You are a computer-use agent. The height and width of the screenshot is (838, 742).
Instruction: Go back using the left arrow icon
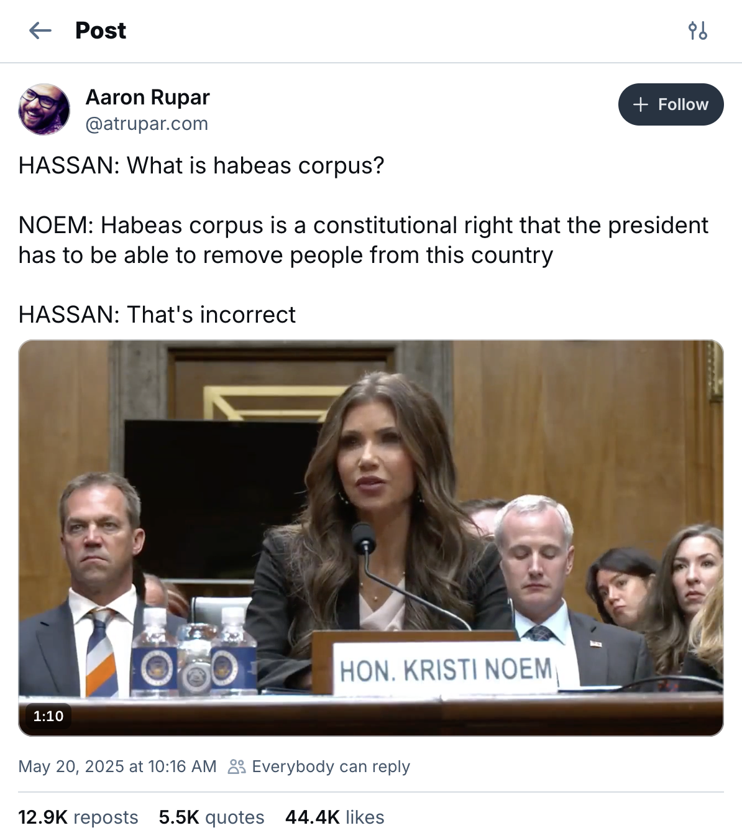[x=40, y=30]
